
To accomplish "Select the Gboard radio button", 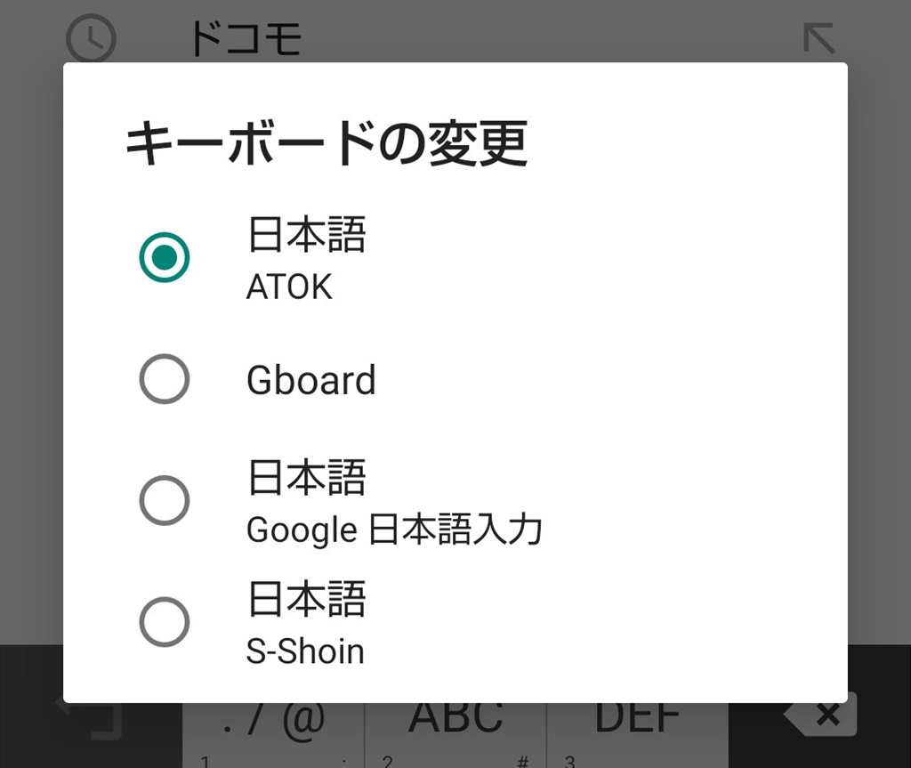I will (165, 379).
